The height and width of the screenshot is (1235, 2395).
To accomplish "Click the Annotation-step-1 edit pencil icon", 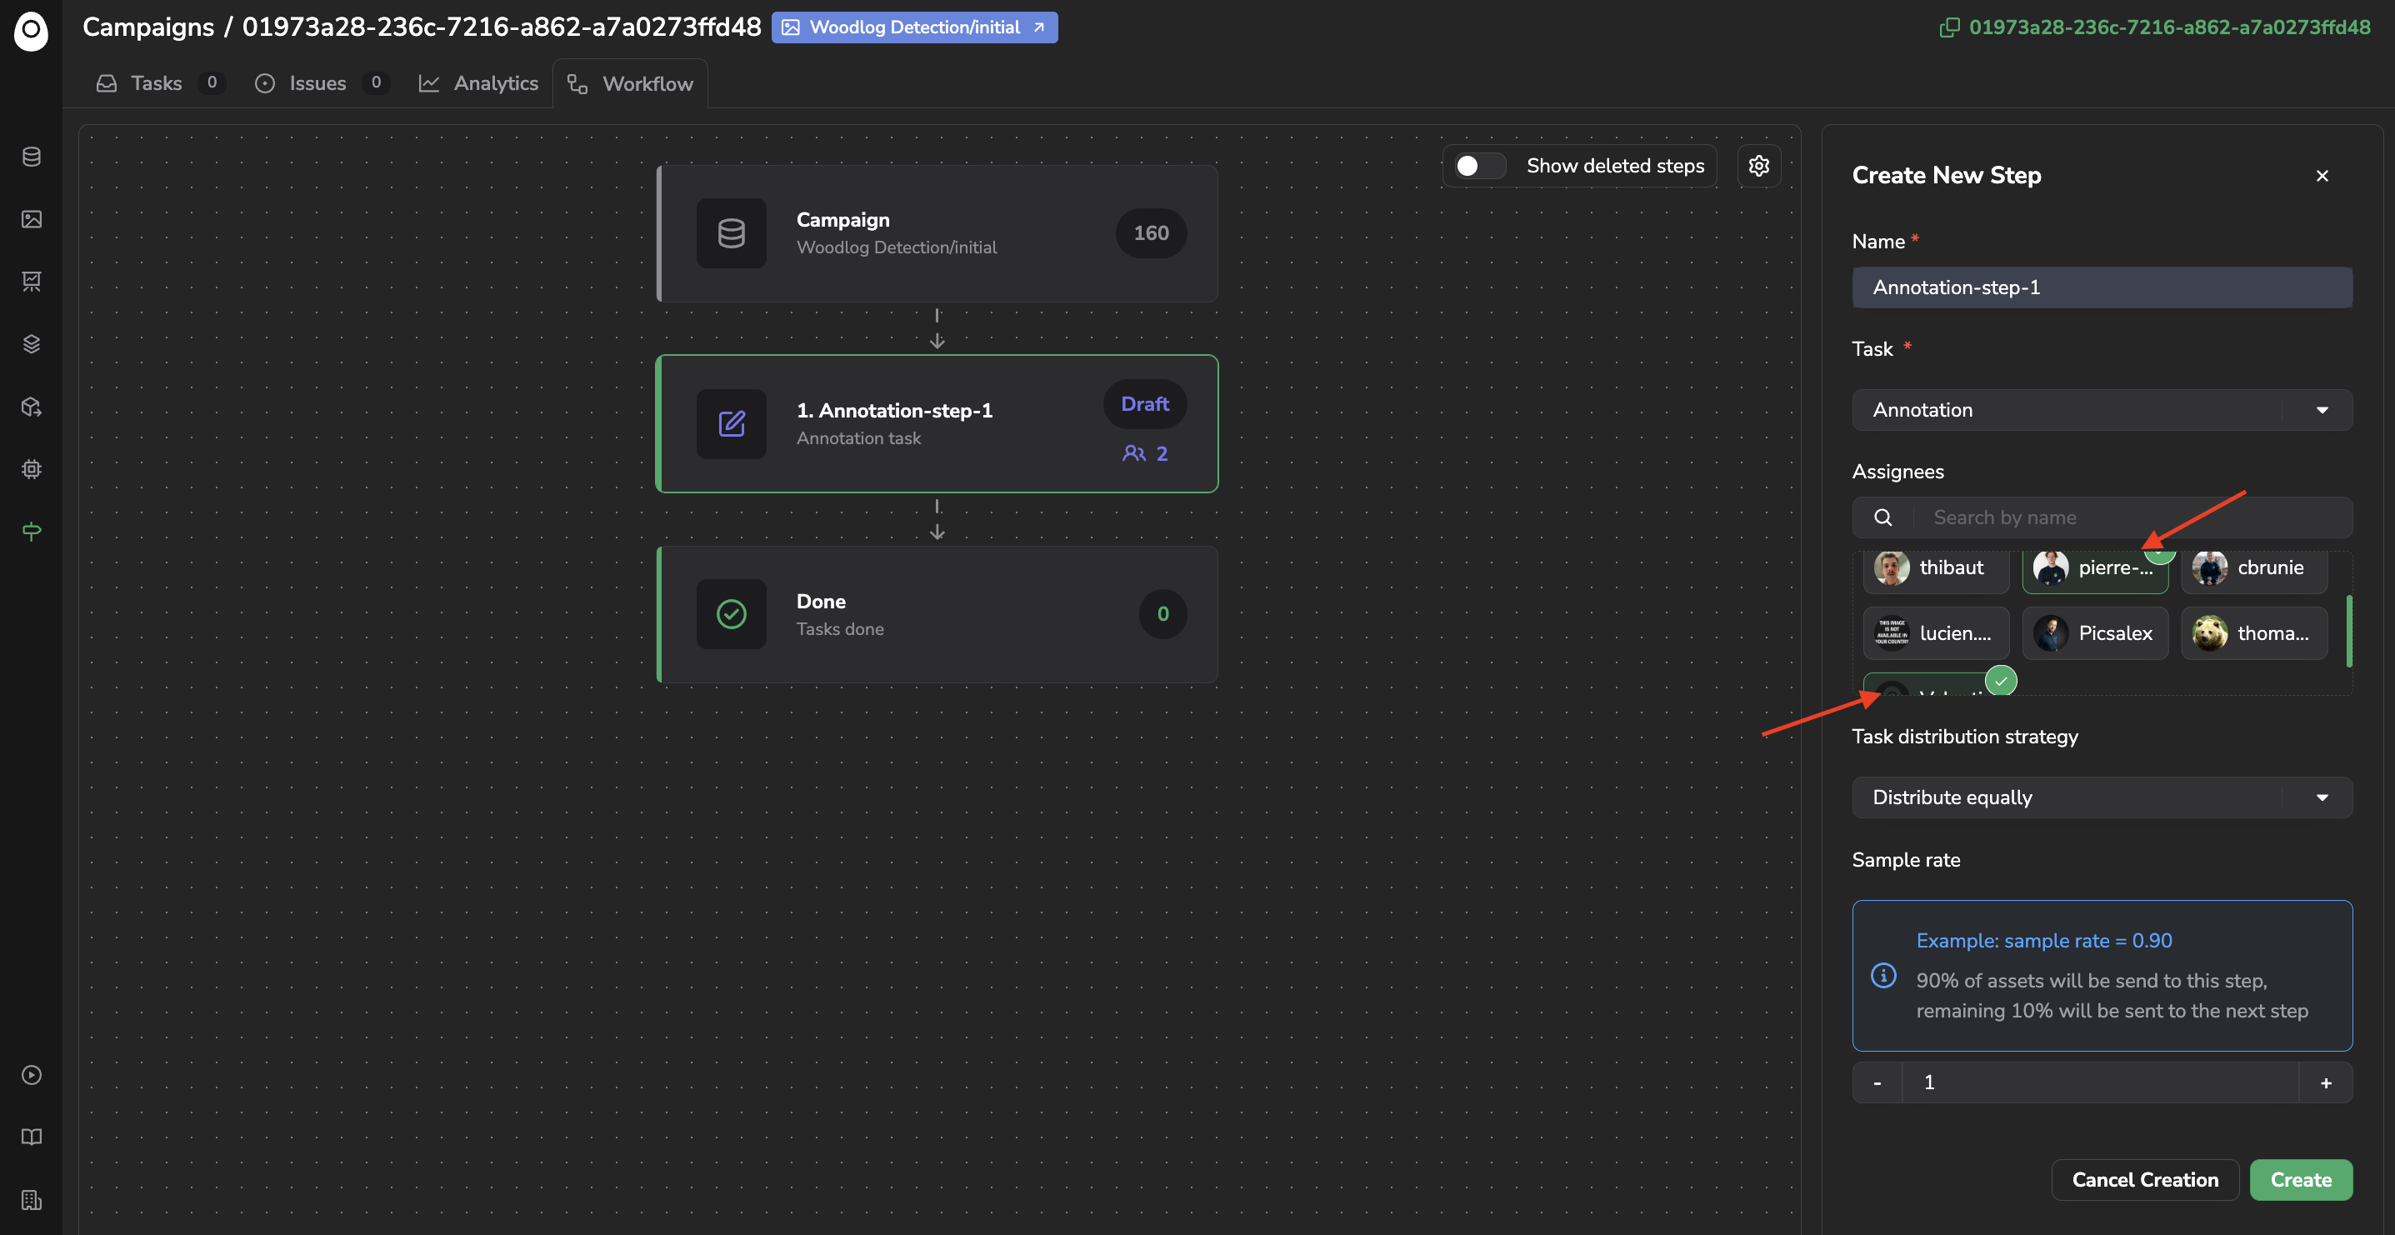I will click(732, 424).
